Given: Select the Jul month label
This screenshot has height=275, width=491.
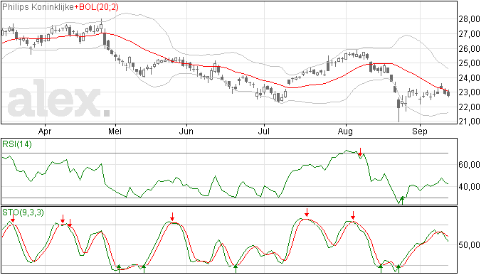Looking at the screenshot, I should pos(264,131).
